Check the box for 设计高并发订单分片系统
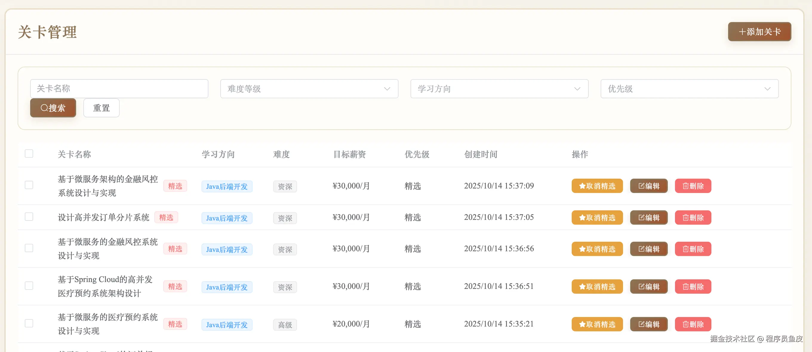This screenshot has height=352, width=812. (29, 217)
